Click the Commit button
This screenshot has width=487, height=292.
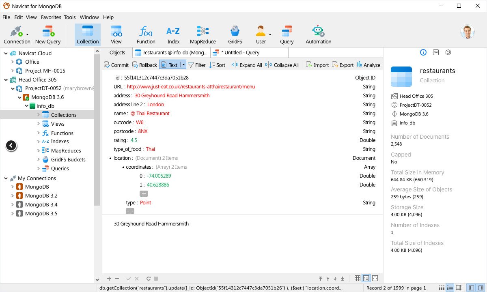click(x=116, y=65)
